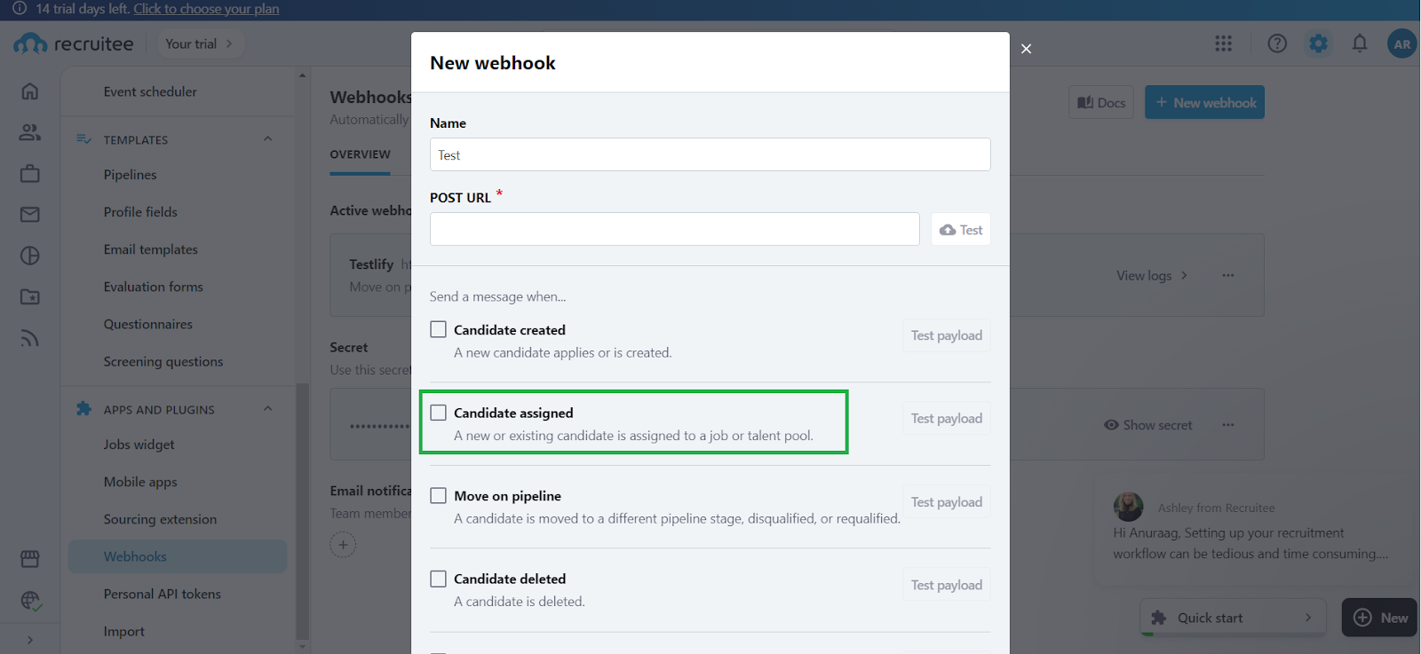Click the POST URL input field
The height and width of the screenshot is (654, 1421).
pos(674,229)
